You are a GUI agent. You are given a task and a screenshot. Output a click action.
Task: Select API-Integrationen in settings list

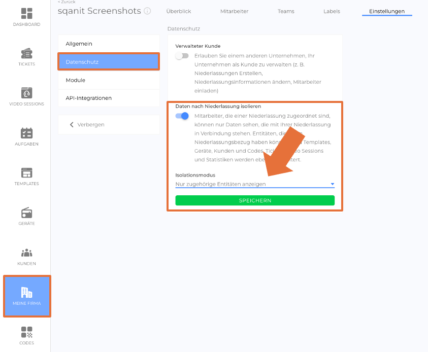coord(88,98)
